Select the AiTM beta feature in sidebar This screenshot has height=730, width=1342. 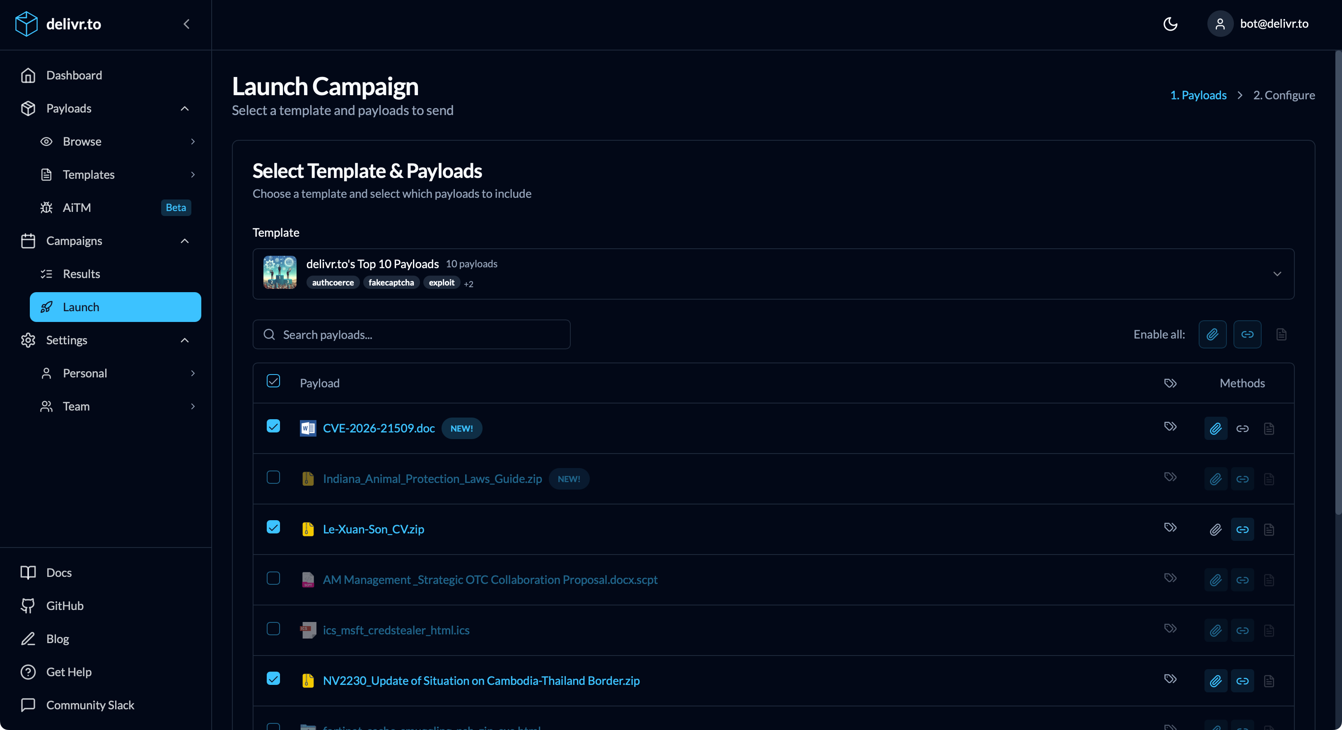(77, 207)
